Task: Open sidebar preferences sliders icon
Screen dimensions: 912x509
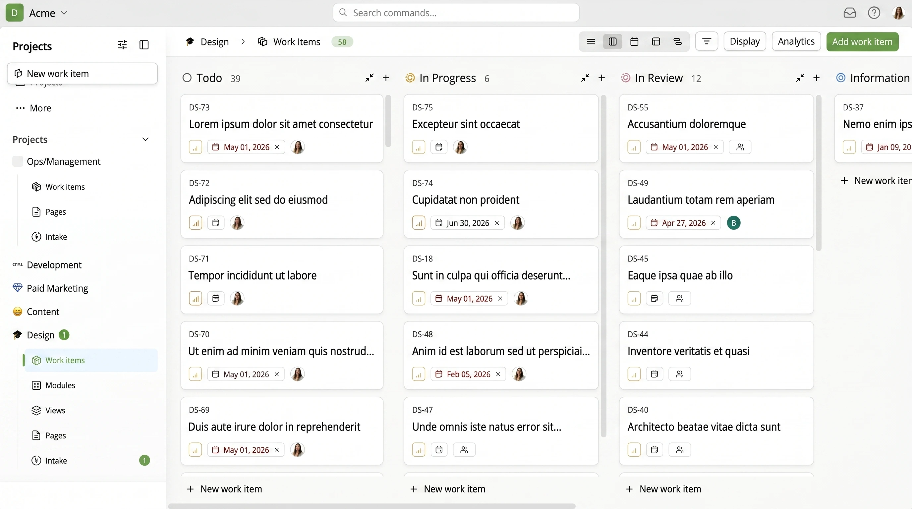Action: tap(122, 45)
